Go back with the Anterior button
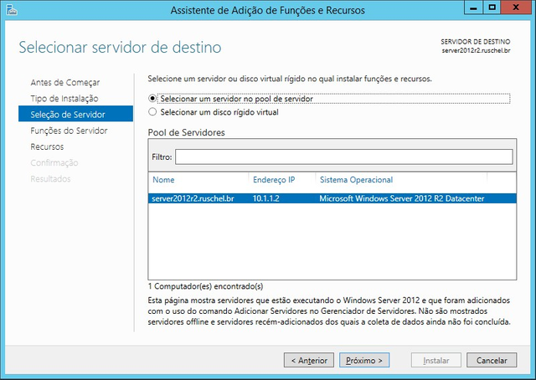536x380 pixels. click(x=309, y=360)
